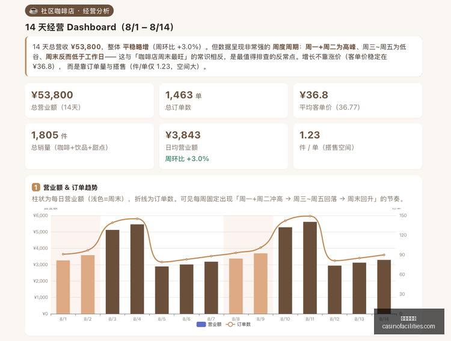This screenshot has height=341, width=451.
Task: Toggle the 订单数 line series in legend
Action: [239, 324]
